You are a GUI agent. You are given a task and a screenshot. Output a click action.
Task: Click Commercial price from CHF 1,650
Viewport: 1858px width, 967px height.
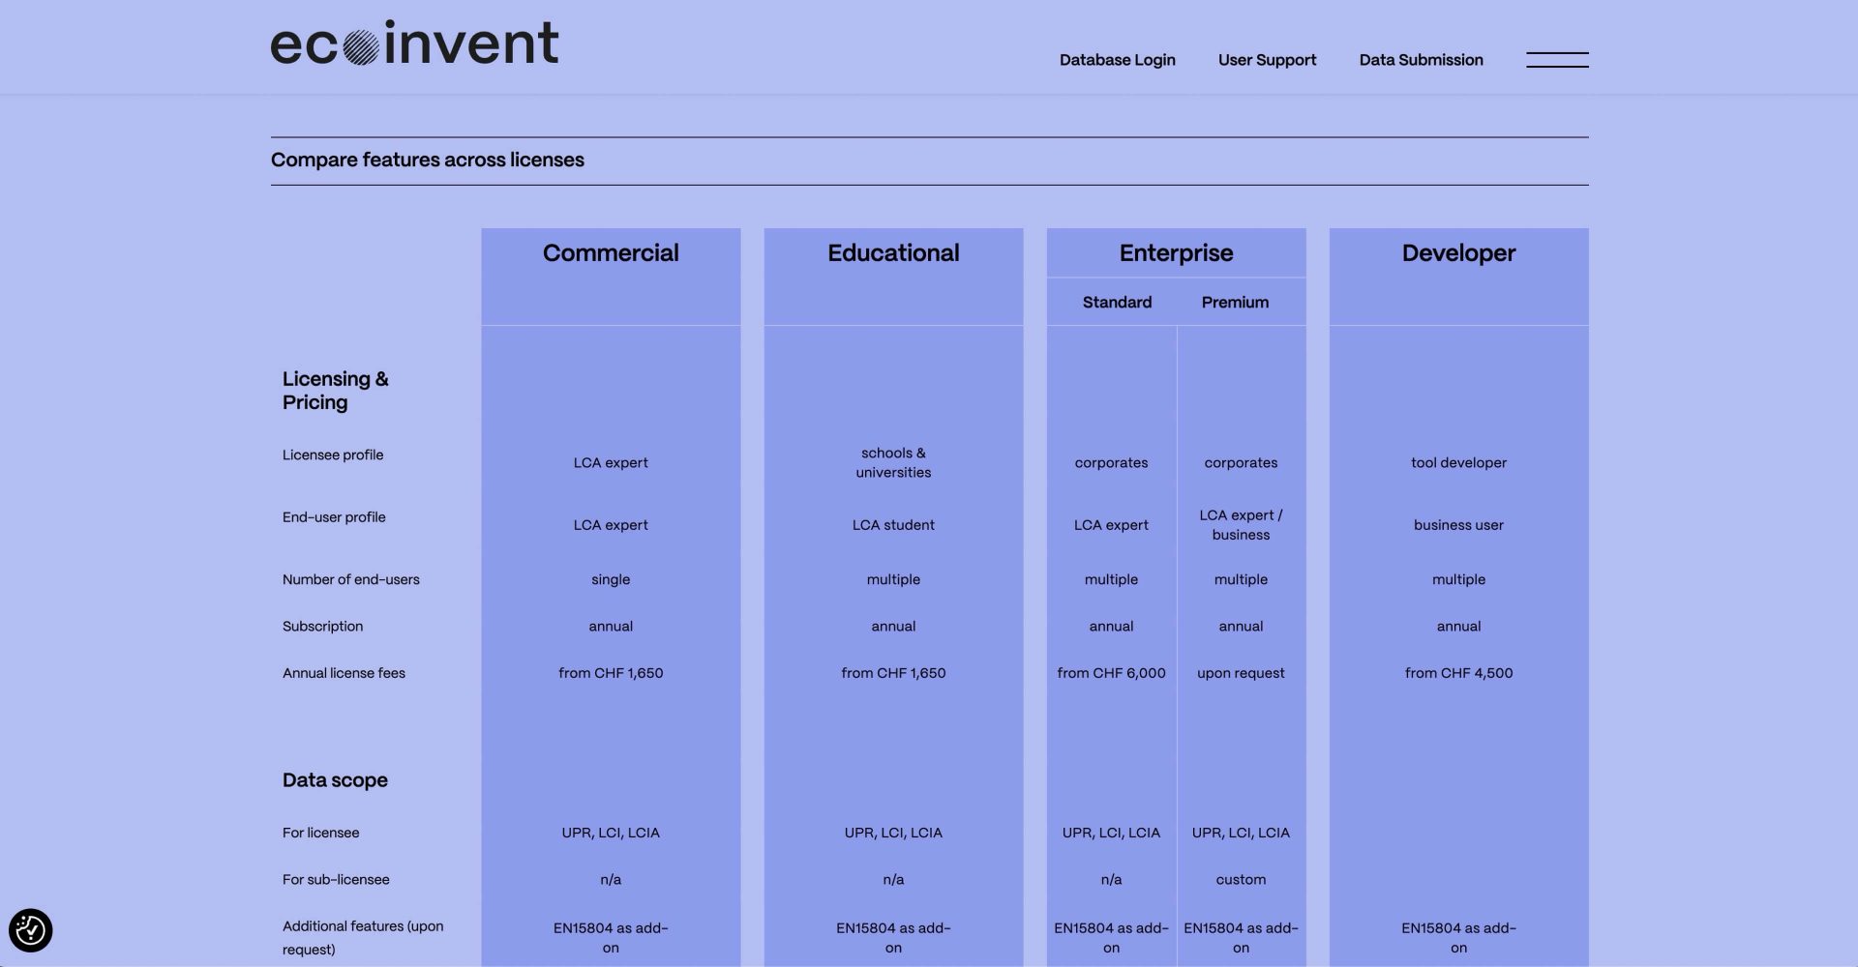coord(611,673)
